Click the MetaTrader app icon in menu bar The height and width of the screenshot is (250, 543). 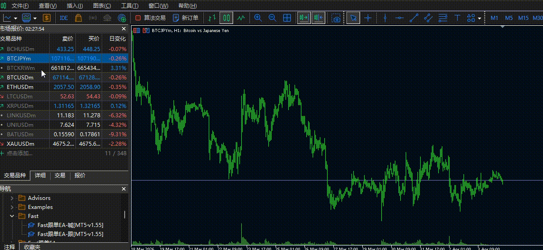tap(3, 6)
